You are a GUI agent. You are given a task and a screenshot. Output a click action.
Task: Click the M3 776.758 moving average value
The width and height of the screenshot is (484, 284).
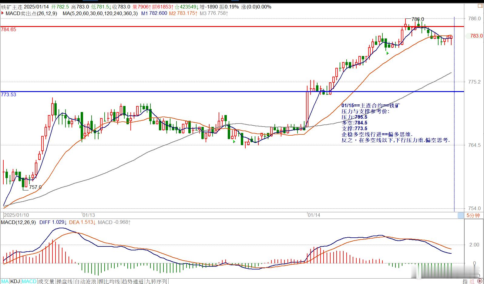point(214,13)
